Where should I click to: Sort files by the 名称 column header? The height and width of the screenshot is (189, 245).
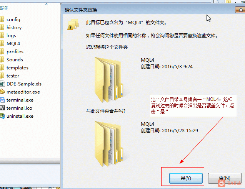point(4,8)
